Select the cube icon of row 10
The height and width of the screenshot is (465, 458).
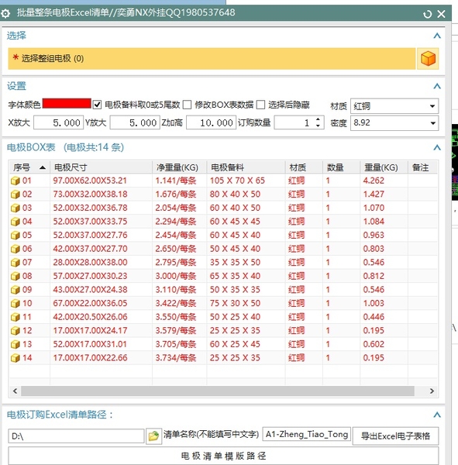15,304
